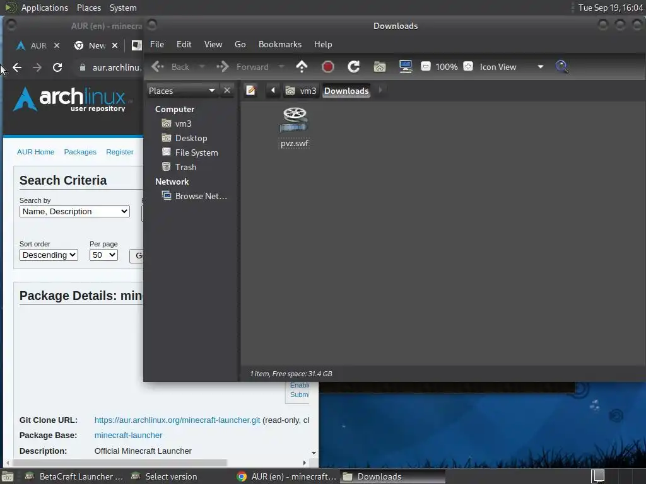The width and height of the screenshot is (646, 484).
Task: Open the Per page 50 dropdown
Action: pos(103,255)
